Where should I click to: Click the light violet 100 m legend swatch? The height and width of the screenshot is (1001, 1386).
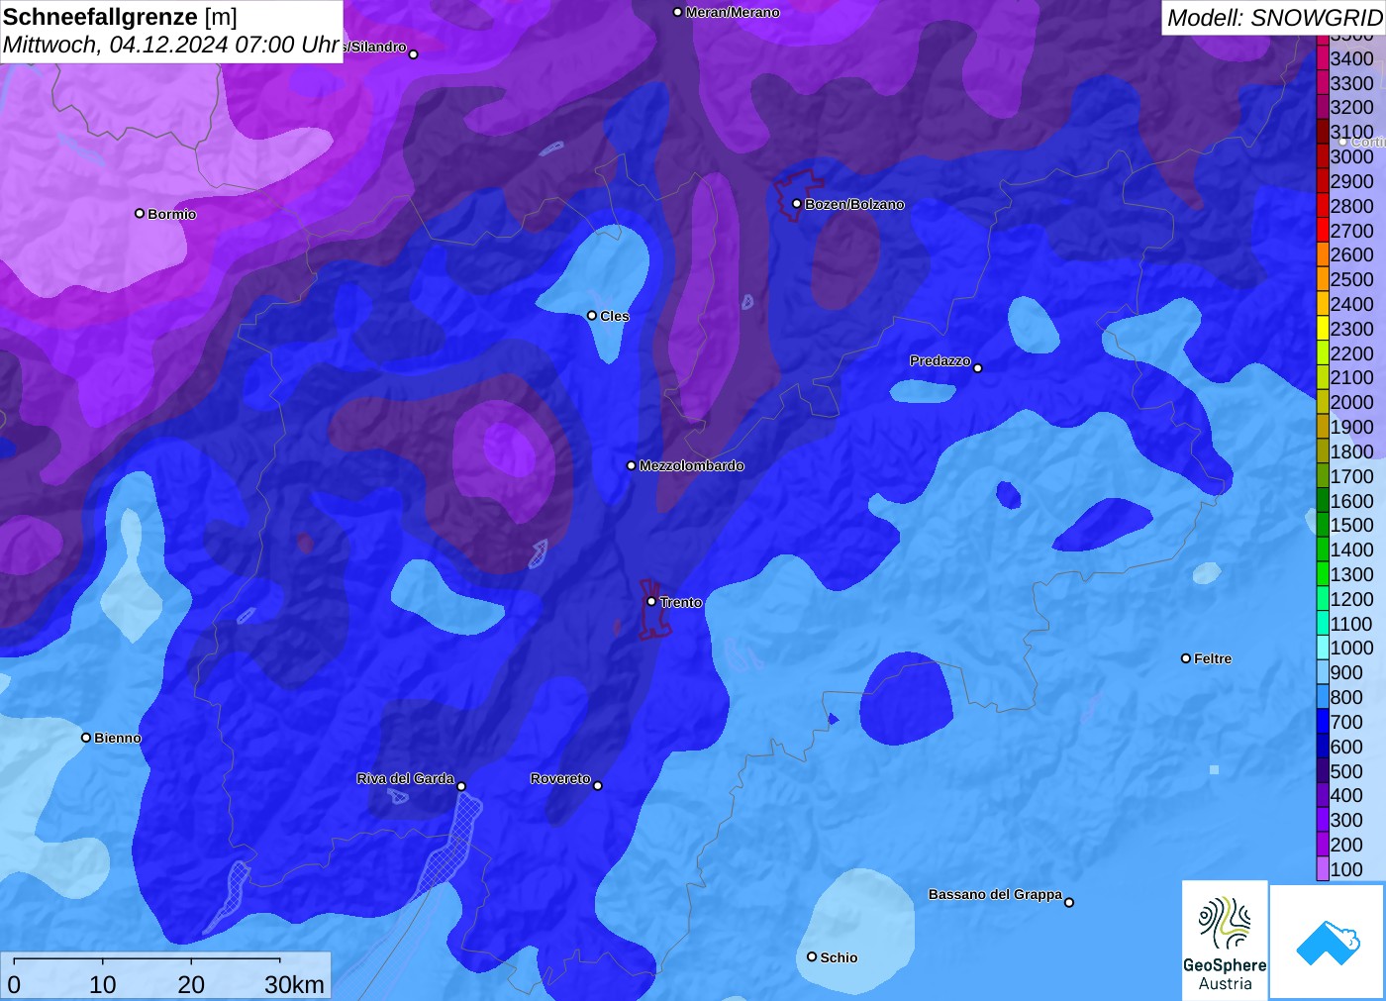1323,869
